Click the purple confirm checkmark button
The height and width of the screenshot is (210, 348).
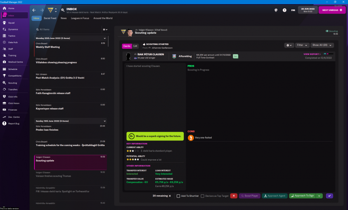(329, 196)
